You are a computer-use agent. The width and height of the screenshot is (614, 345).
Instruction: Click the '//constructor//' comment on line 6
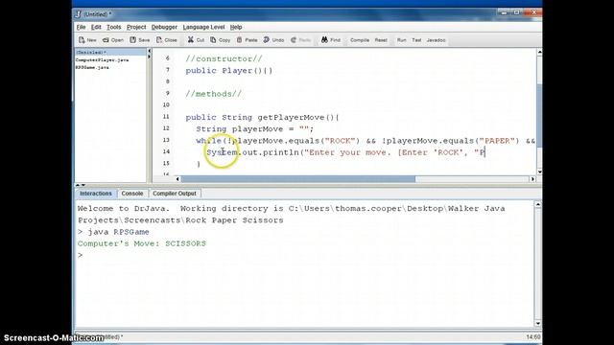(x=224, y=58)
